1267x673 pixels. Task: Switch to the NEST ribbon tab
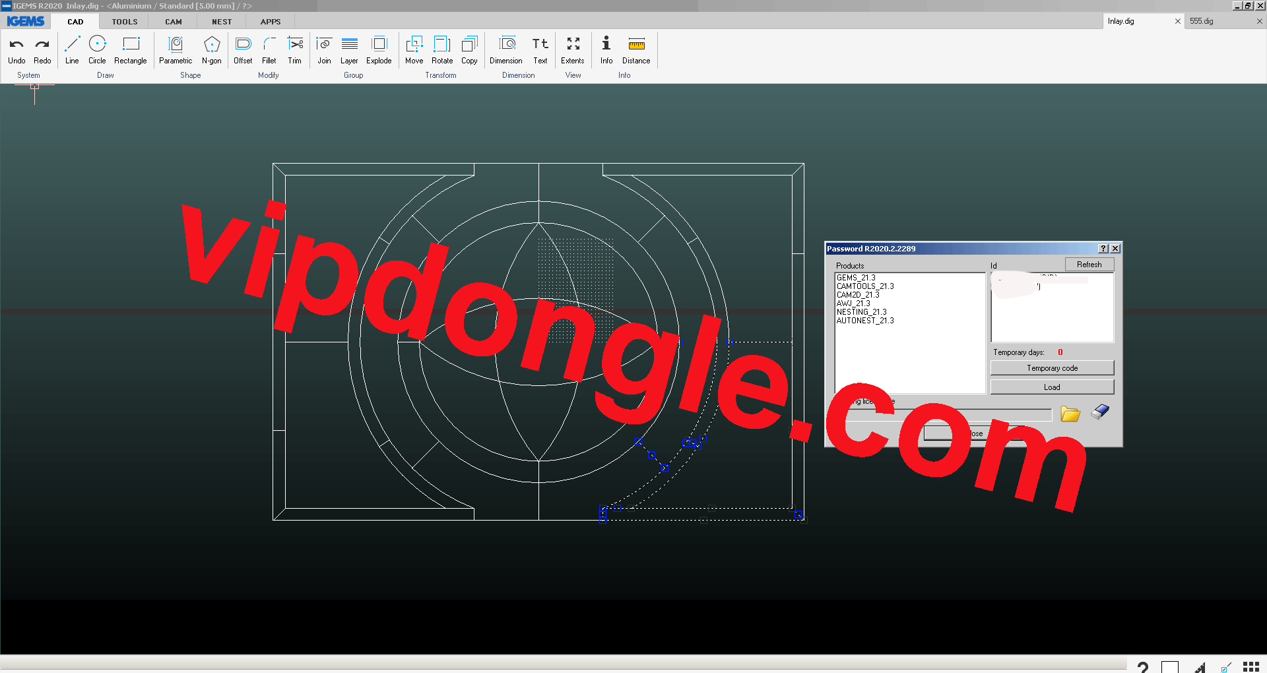pos(222,22)
